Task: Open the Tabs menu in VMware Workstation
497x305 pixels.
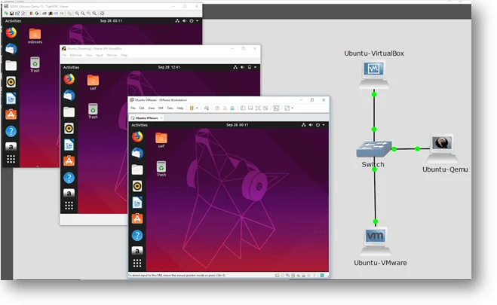Action: pyautogui.click(x=170, y=108)
